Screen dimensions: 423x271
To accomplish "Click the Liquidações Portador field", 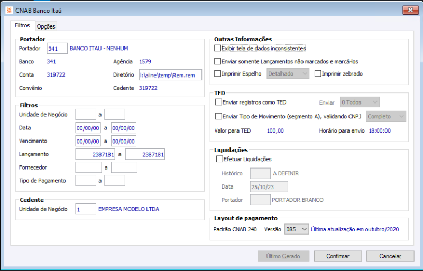I will (260, 200).
